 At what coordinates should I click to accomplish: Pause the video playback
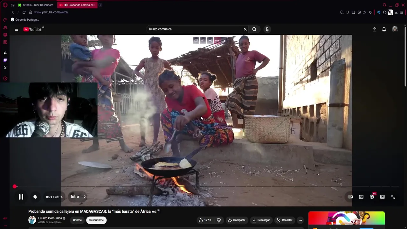(x=21, y=197)
